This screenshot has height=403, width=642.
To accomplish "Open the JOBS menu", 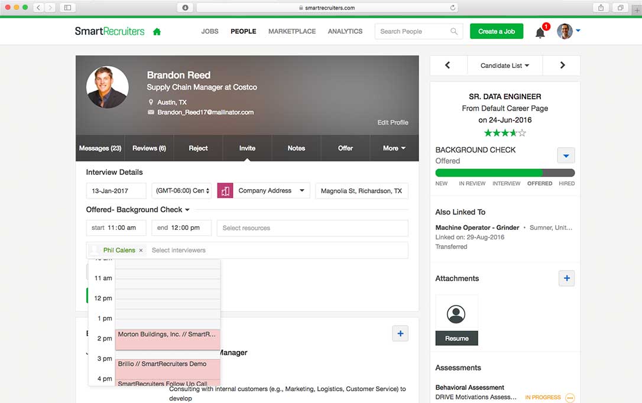I will pos(210,31).
